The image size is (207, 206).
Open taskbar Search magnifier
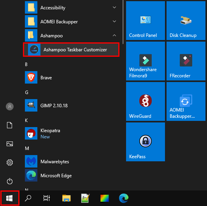[x=28, y=198]
